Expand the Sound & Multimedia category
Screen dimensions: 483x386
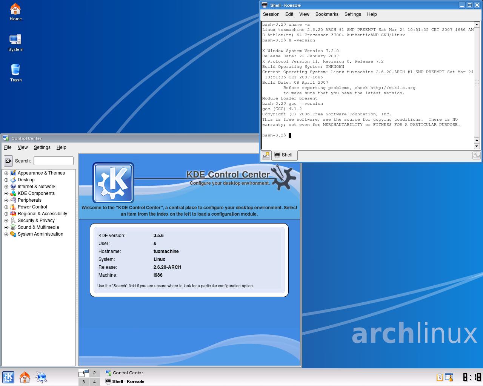coord(6,227)
